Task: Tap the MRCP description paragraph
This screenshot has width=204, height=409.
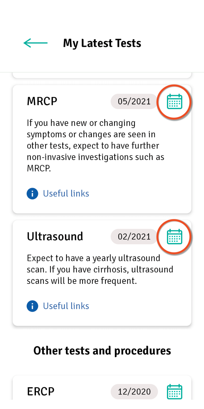Action: tap(95, 146)
